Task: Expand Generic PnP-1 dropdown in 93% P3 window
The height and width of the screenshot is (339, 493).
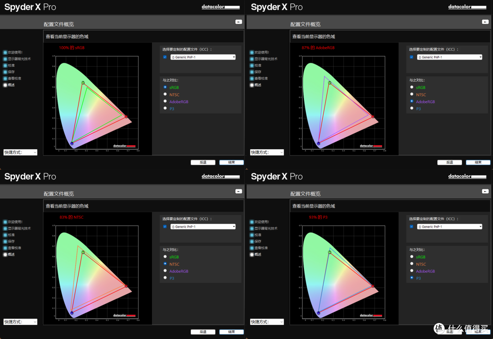Action: point(449,226)
